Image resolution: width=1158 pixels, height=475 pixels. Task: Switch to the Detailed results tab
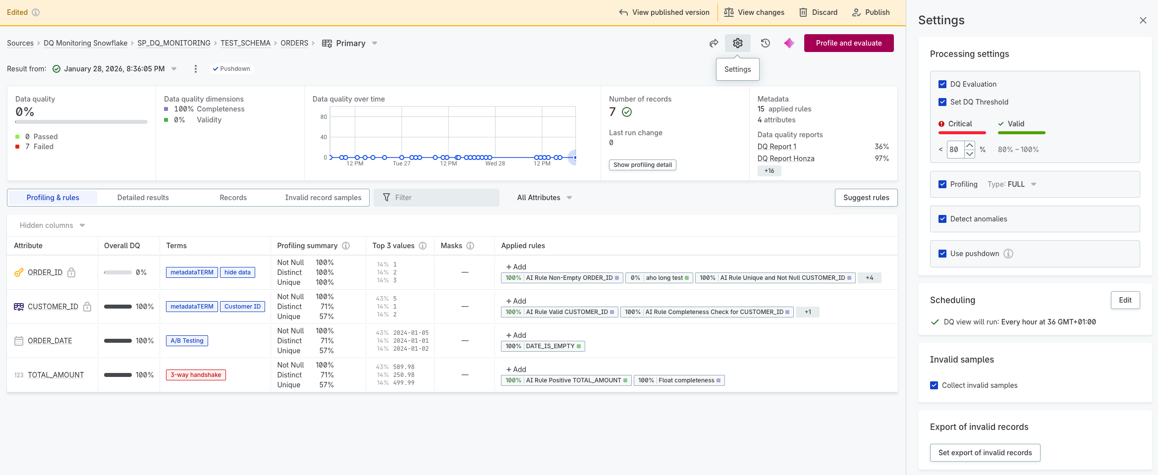(x=143, y=198)
